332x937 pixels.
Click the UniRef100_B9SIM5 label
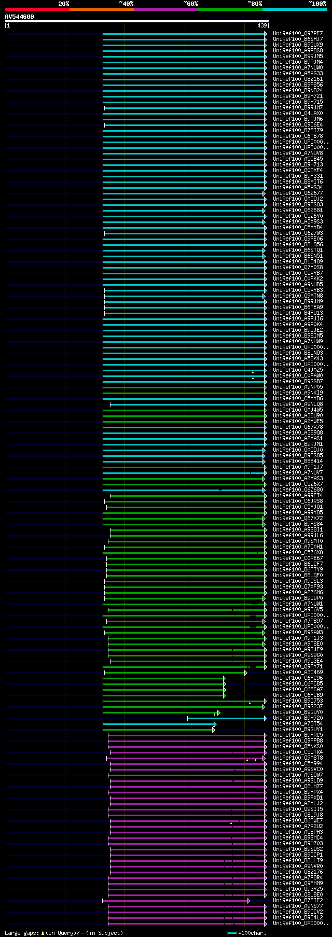click(x=298, y=335)
